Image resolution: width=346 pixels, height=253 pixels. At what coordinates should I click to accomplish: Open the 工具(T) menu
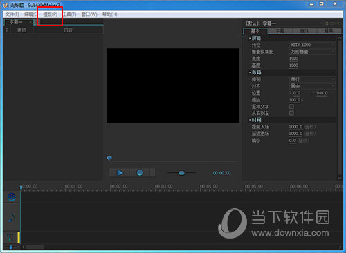coord(69,14)
